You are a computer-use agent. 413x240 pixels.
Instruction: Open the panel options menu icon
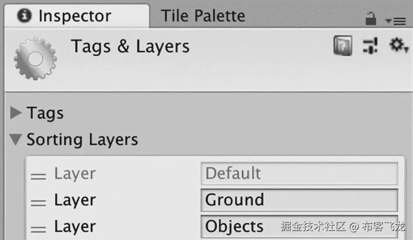[396, 21]
